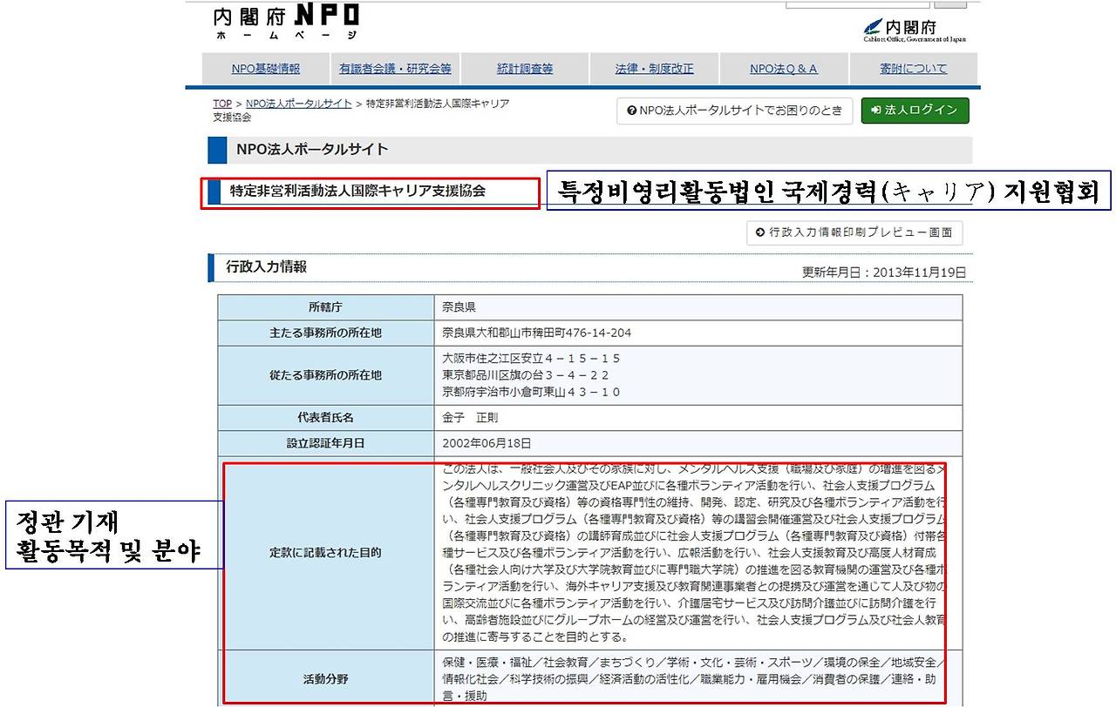
Task: Click the 従たる事務所の所在地 label
Action: (x=326, y=375)
